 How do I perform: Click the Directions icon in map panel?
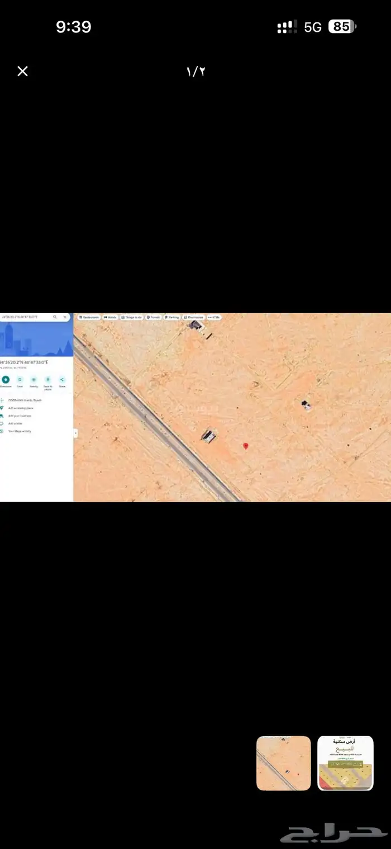point(6,380)
